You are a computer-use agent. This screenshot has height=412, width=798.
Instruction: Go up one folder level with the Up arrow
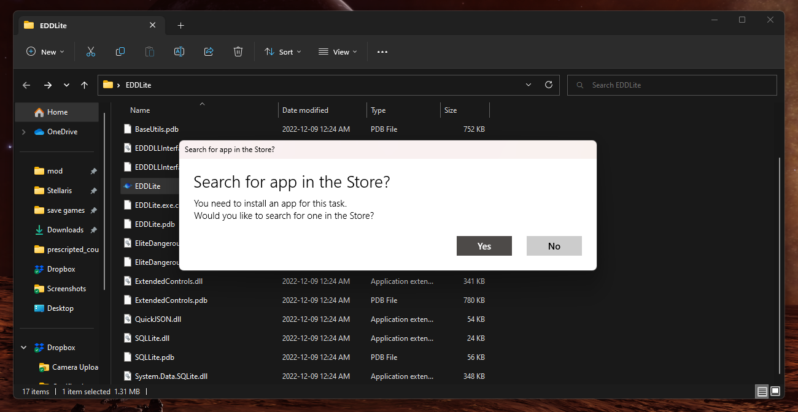point(85,85)
